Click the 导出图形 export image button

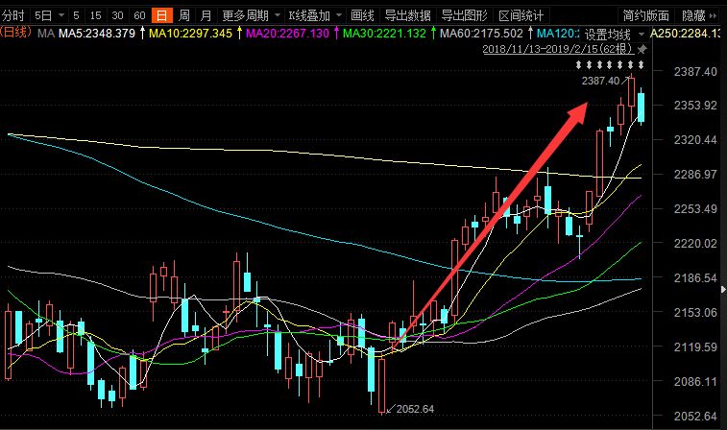click(464, 15)
